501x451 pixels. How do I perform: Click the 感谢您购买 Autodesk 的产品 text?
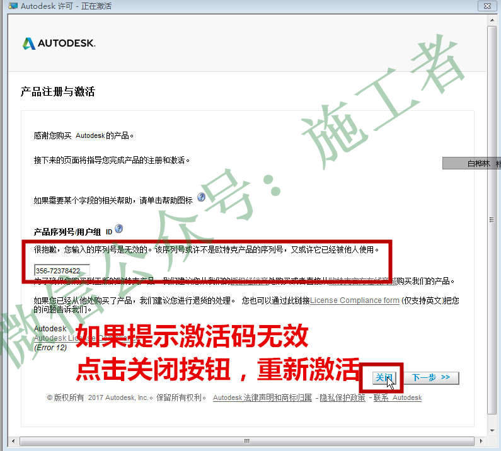tap(84, 136)
